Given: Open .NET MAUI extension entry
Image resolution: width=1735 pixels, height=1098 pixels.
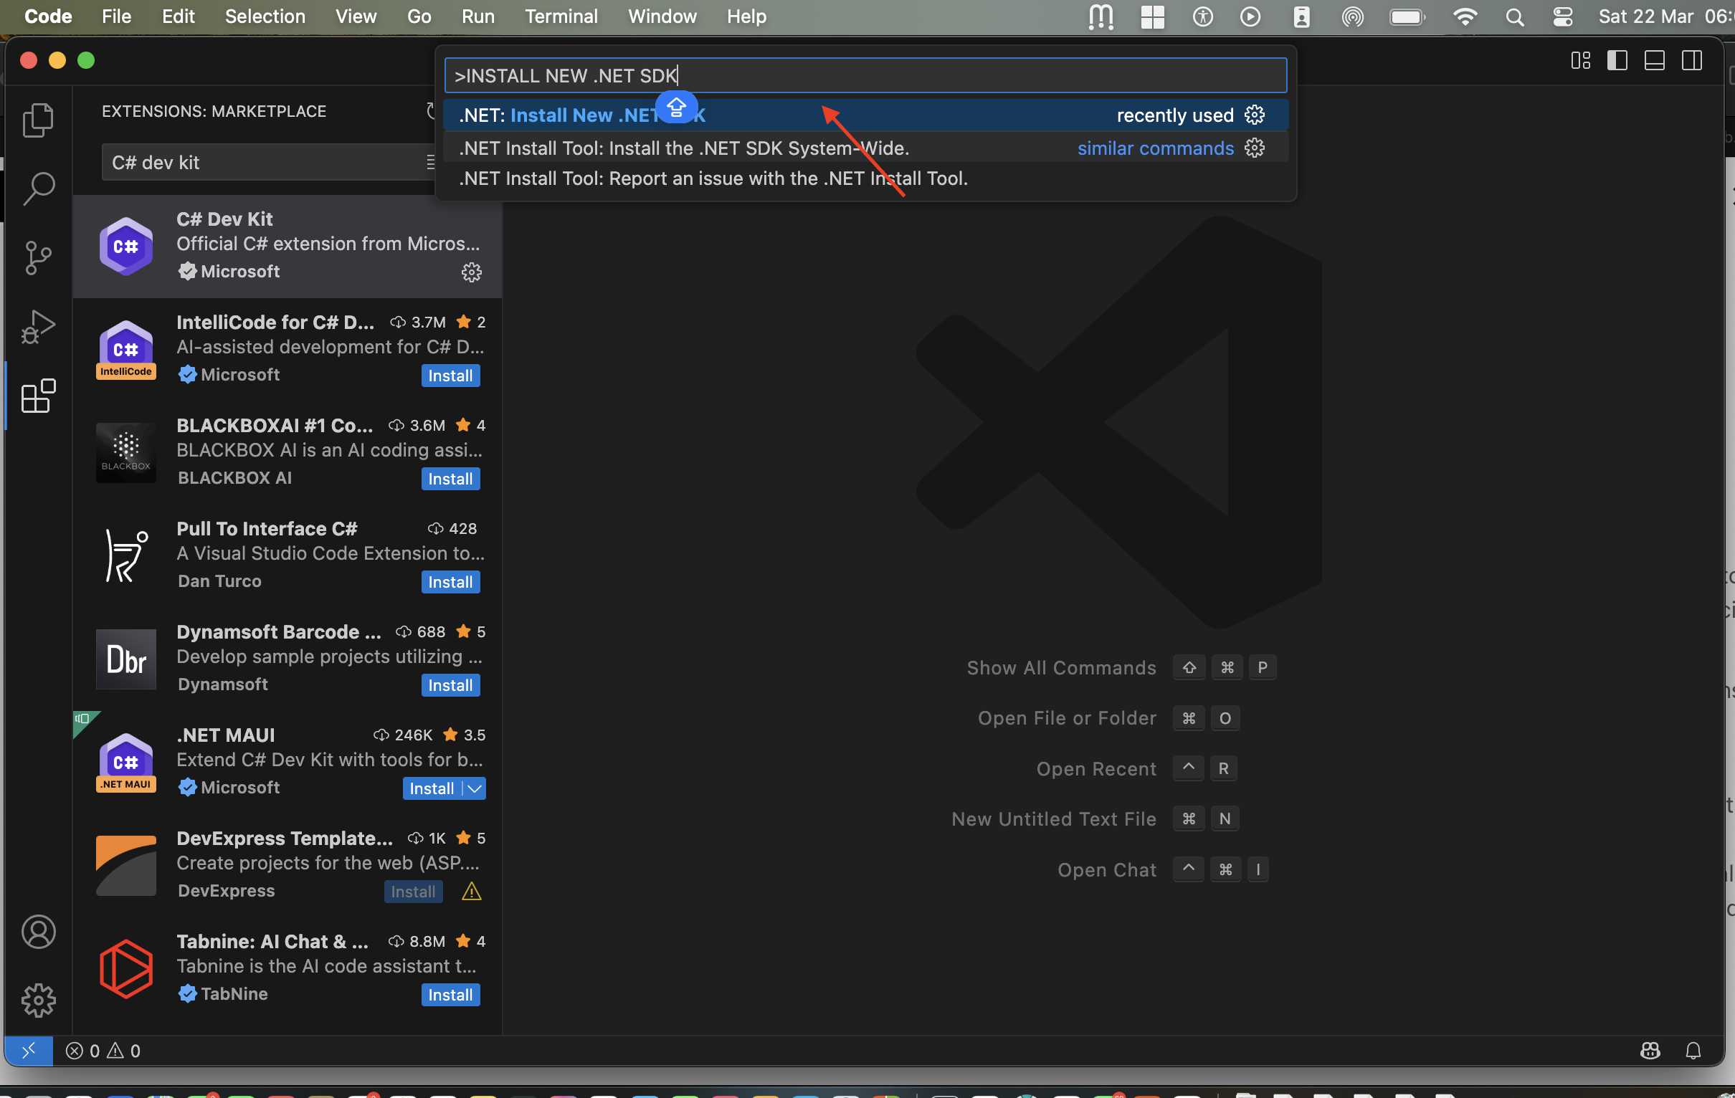Looking at the screenshot, I should click(x=287, y=763).
